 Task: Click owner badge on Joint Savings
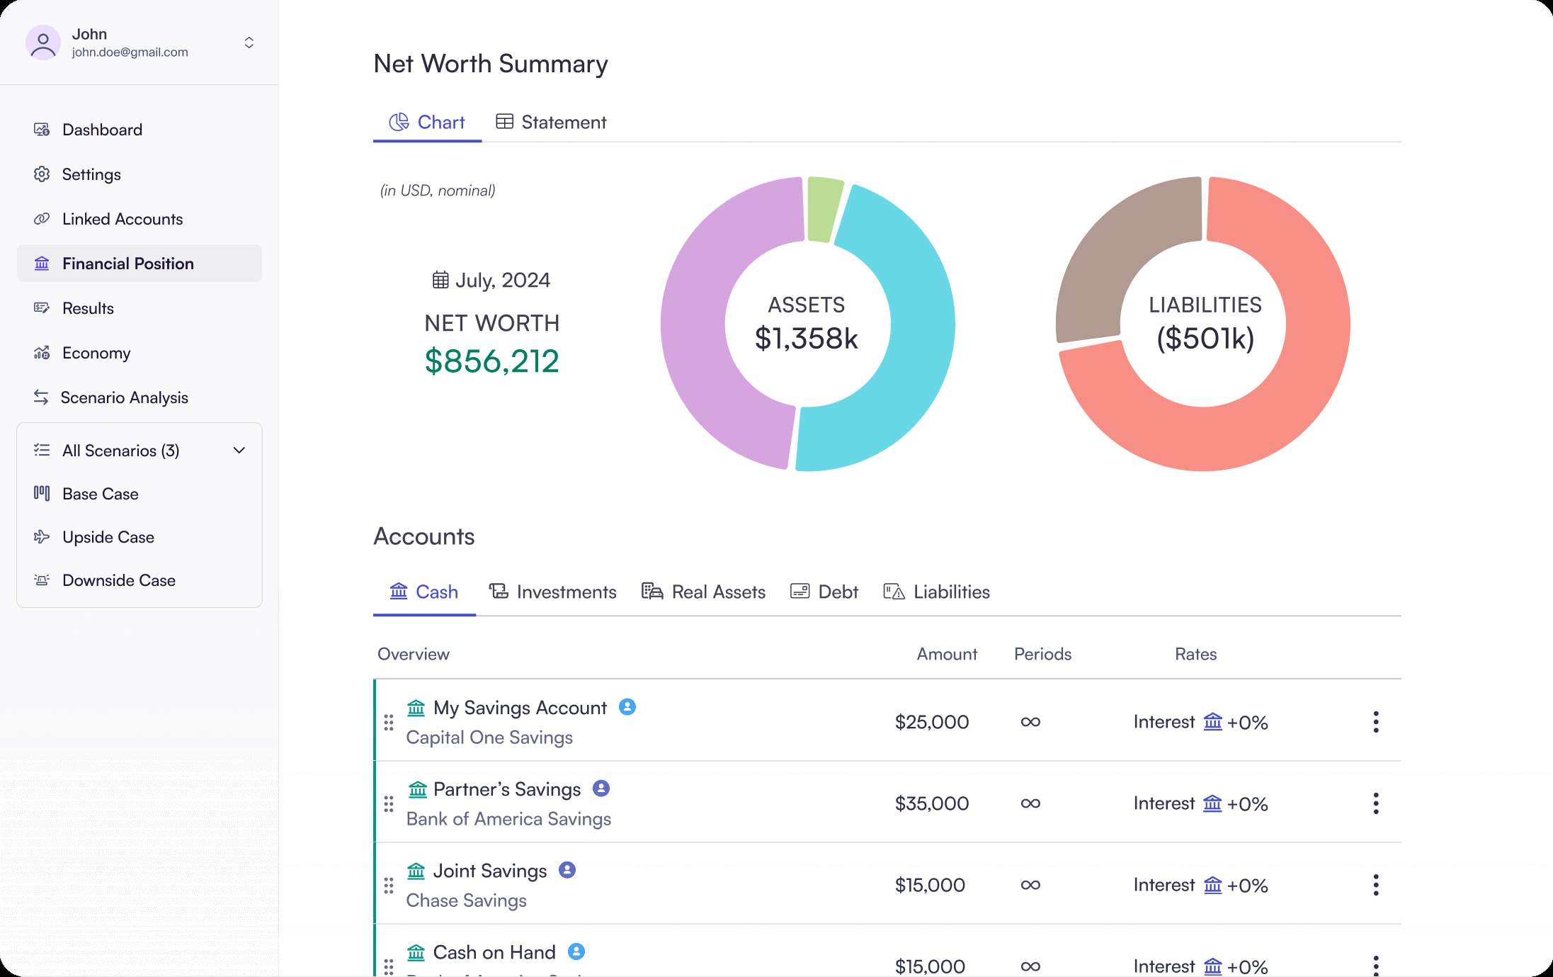point(567,869)
